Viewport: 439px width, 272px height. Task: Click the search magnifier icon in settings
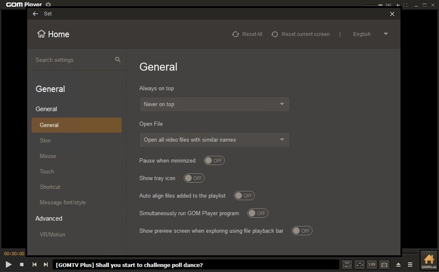(x=118, y=60)
